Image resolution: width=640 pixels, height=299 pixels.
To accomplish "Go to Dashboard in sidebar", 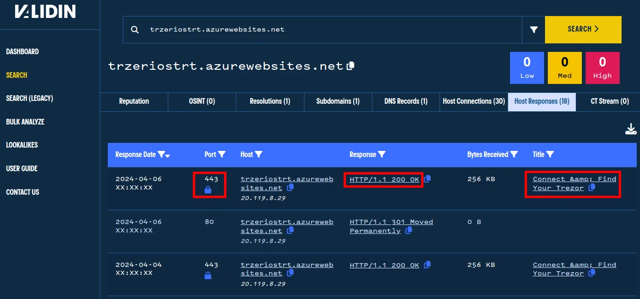I will [x=23, y=52].
